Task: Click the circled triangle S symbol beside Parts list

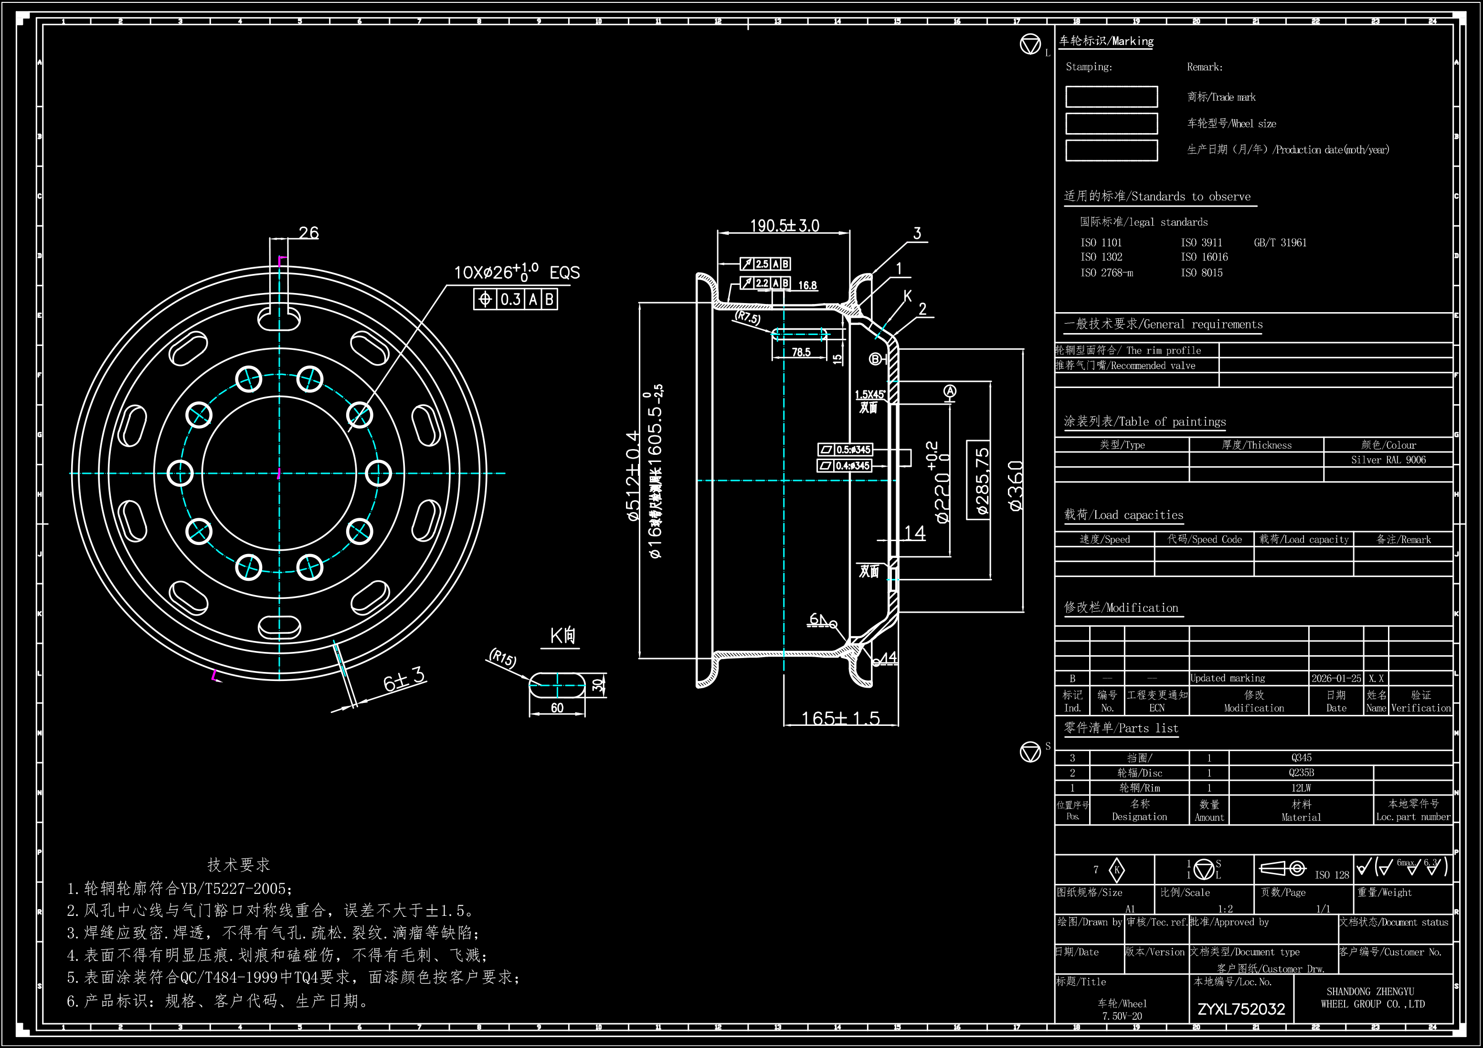Action: point(1029,752)
